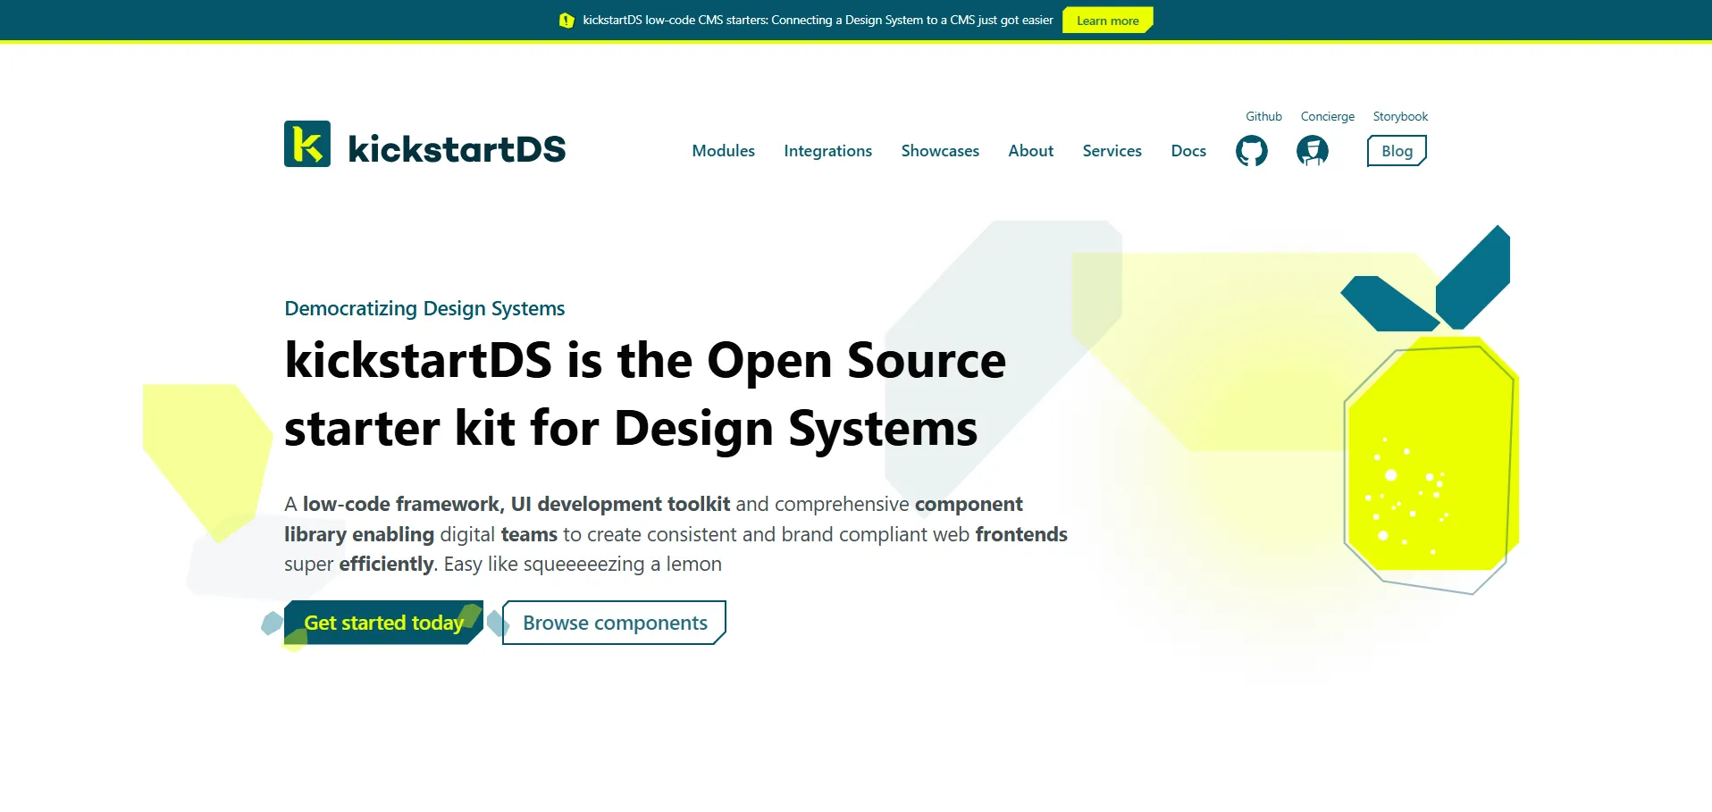
Task: Click the yellow Learn more button
Action: pos(1107,21)
